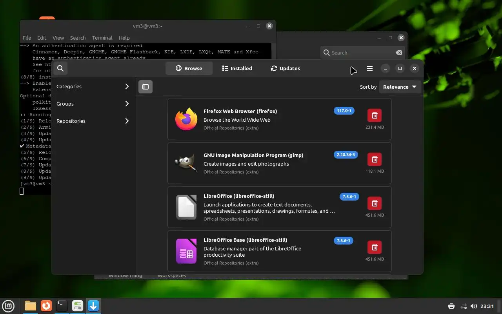The height and width of the screenshot is (314, 502).
Task: Click Search field in background settings window
Action: point(362,53)
